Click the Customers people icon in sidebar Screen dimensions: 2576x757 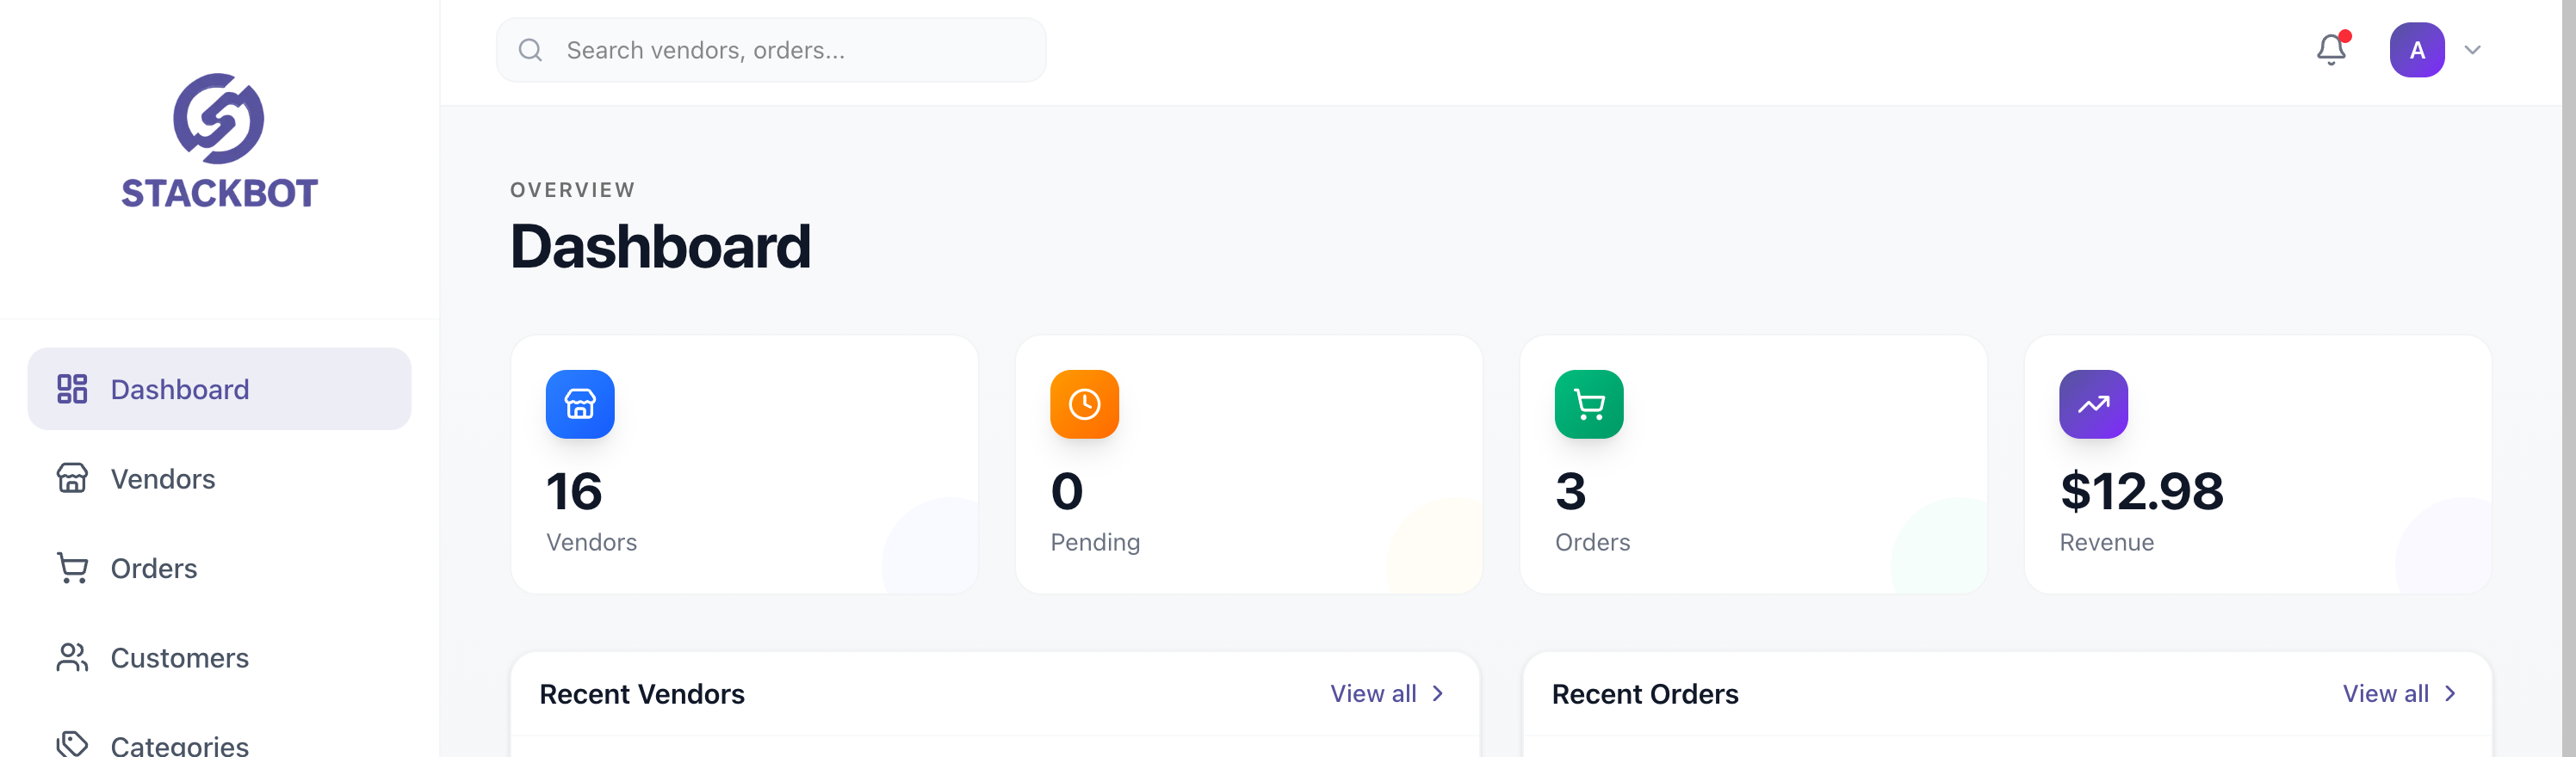[72, 657]
